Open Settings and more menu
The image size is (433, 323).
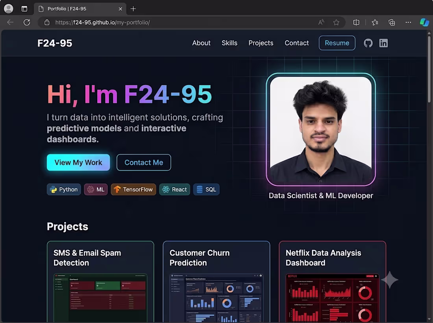pos(408,22)
